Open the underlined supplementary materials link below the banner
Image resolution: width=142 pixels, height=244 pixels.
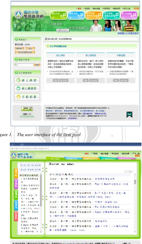[128, 33]
